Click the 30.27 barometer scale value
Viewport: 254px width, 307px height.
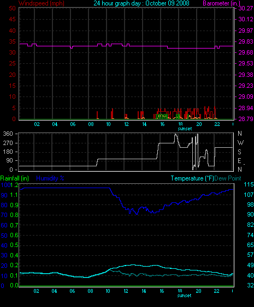pos(246,8)
